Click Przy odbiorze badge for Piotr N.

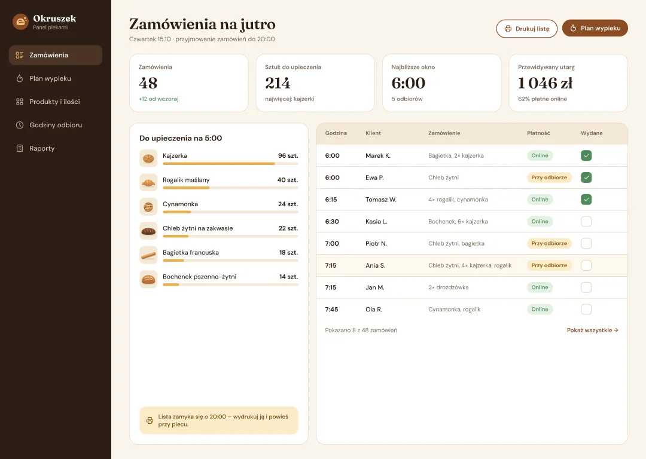[x=549, y=243]
